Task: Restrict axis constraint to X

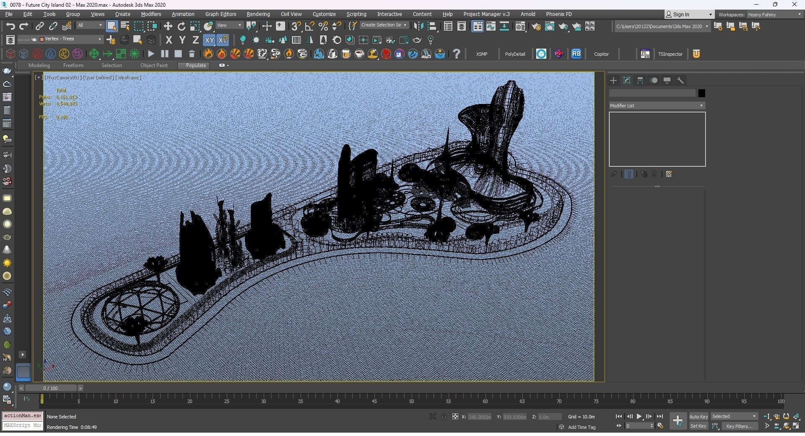Action: pyautogui.click(x=169, y=40)
